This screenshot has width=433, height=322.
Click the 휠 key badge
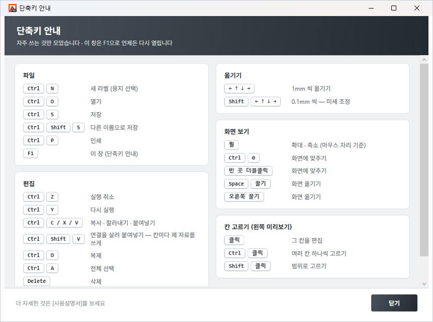(x=232, y=145)
